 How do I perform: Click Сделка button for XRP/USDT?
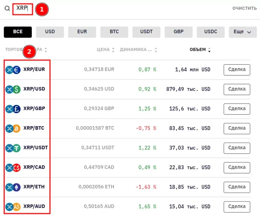[x=237, y=148]
